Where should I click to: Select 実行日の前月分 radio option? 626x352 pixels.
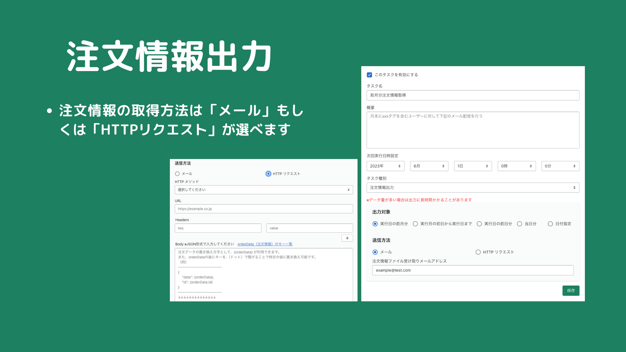[375, 224]
